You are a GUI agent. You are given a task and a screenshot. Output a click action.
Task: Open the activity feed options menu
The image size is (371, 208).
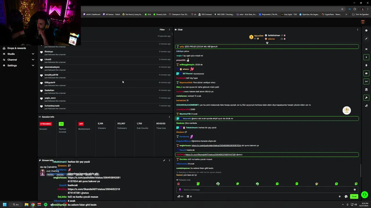coord(170,30)
